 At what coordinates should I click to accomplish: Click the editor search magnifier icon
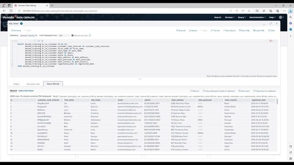click(35, 41)
